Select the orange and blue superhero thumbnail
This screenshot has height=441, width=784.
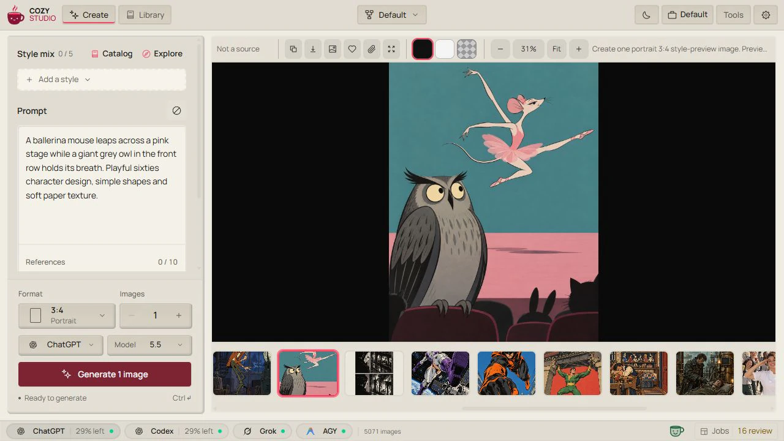[x=507, y=374]
